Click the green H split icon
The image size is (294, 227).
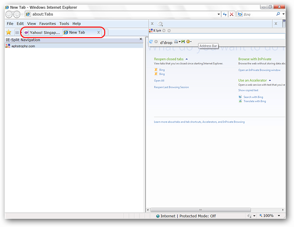click(x=183, y=42)
